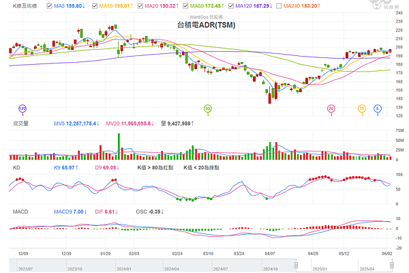Click the OSC -0.39 value label

coord(150,212)
